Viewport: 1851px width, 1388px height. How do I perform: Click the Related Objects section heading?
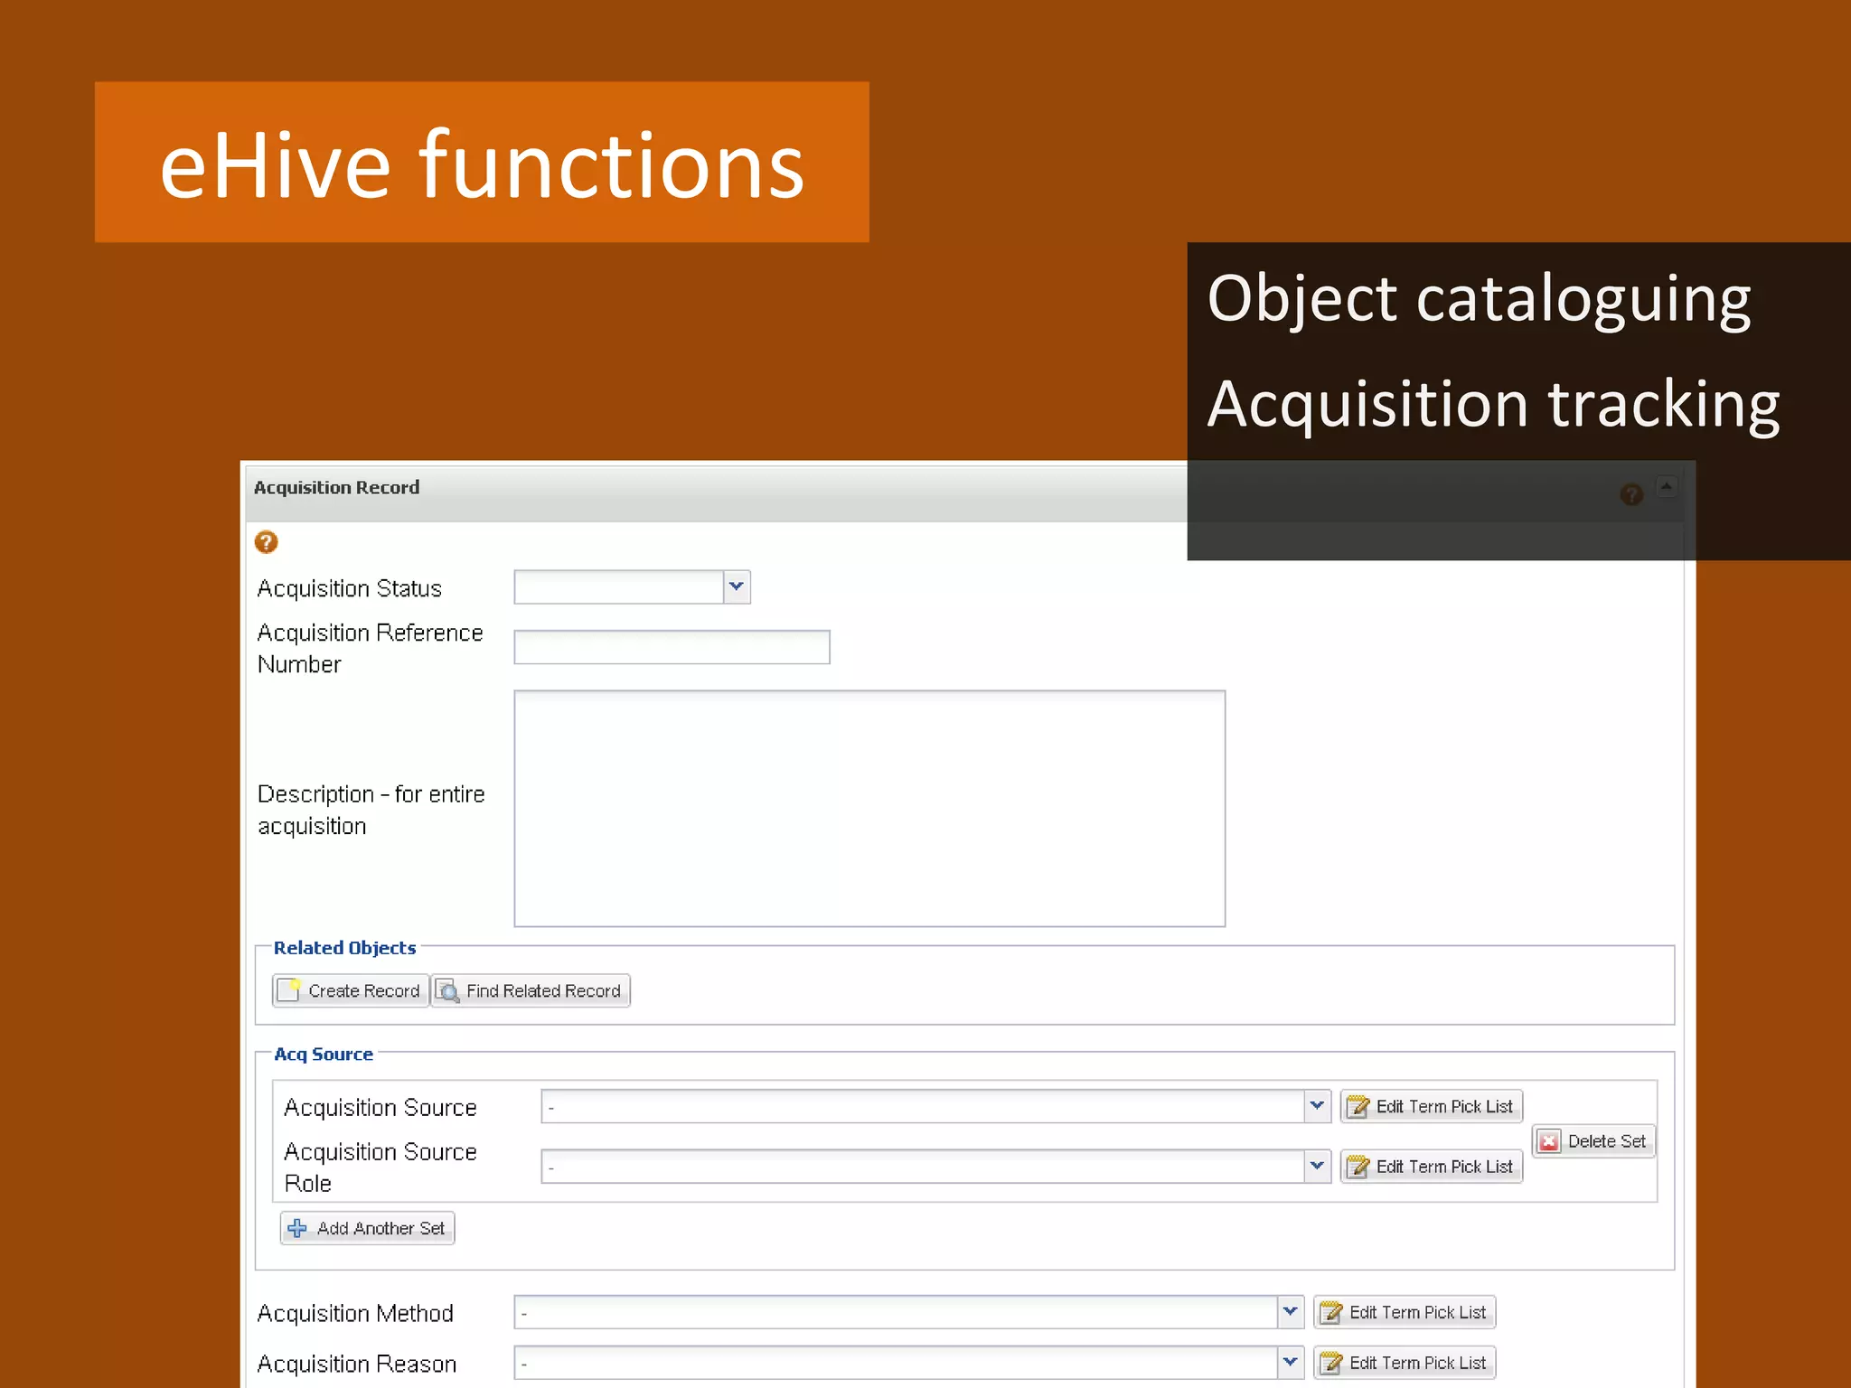pyautogui.click(x=344, y=948)
